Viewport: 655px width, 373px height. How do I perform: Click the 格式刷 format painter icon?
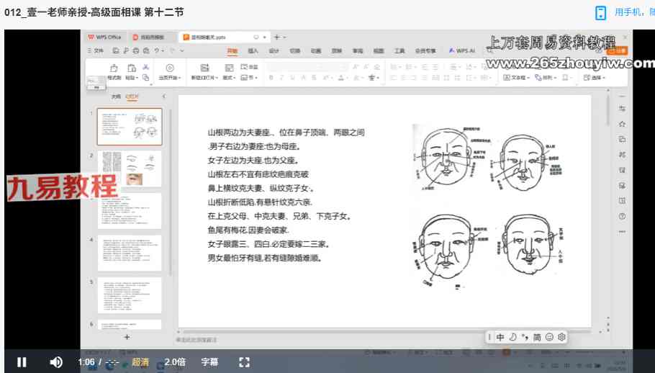coord(113,68)
